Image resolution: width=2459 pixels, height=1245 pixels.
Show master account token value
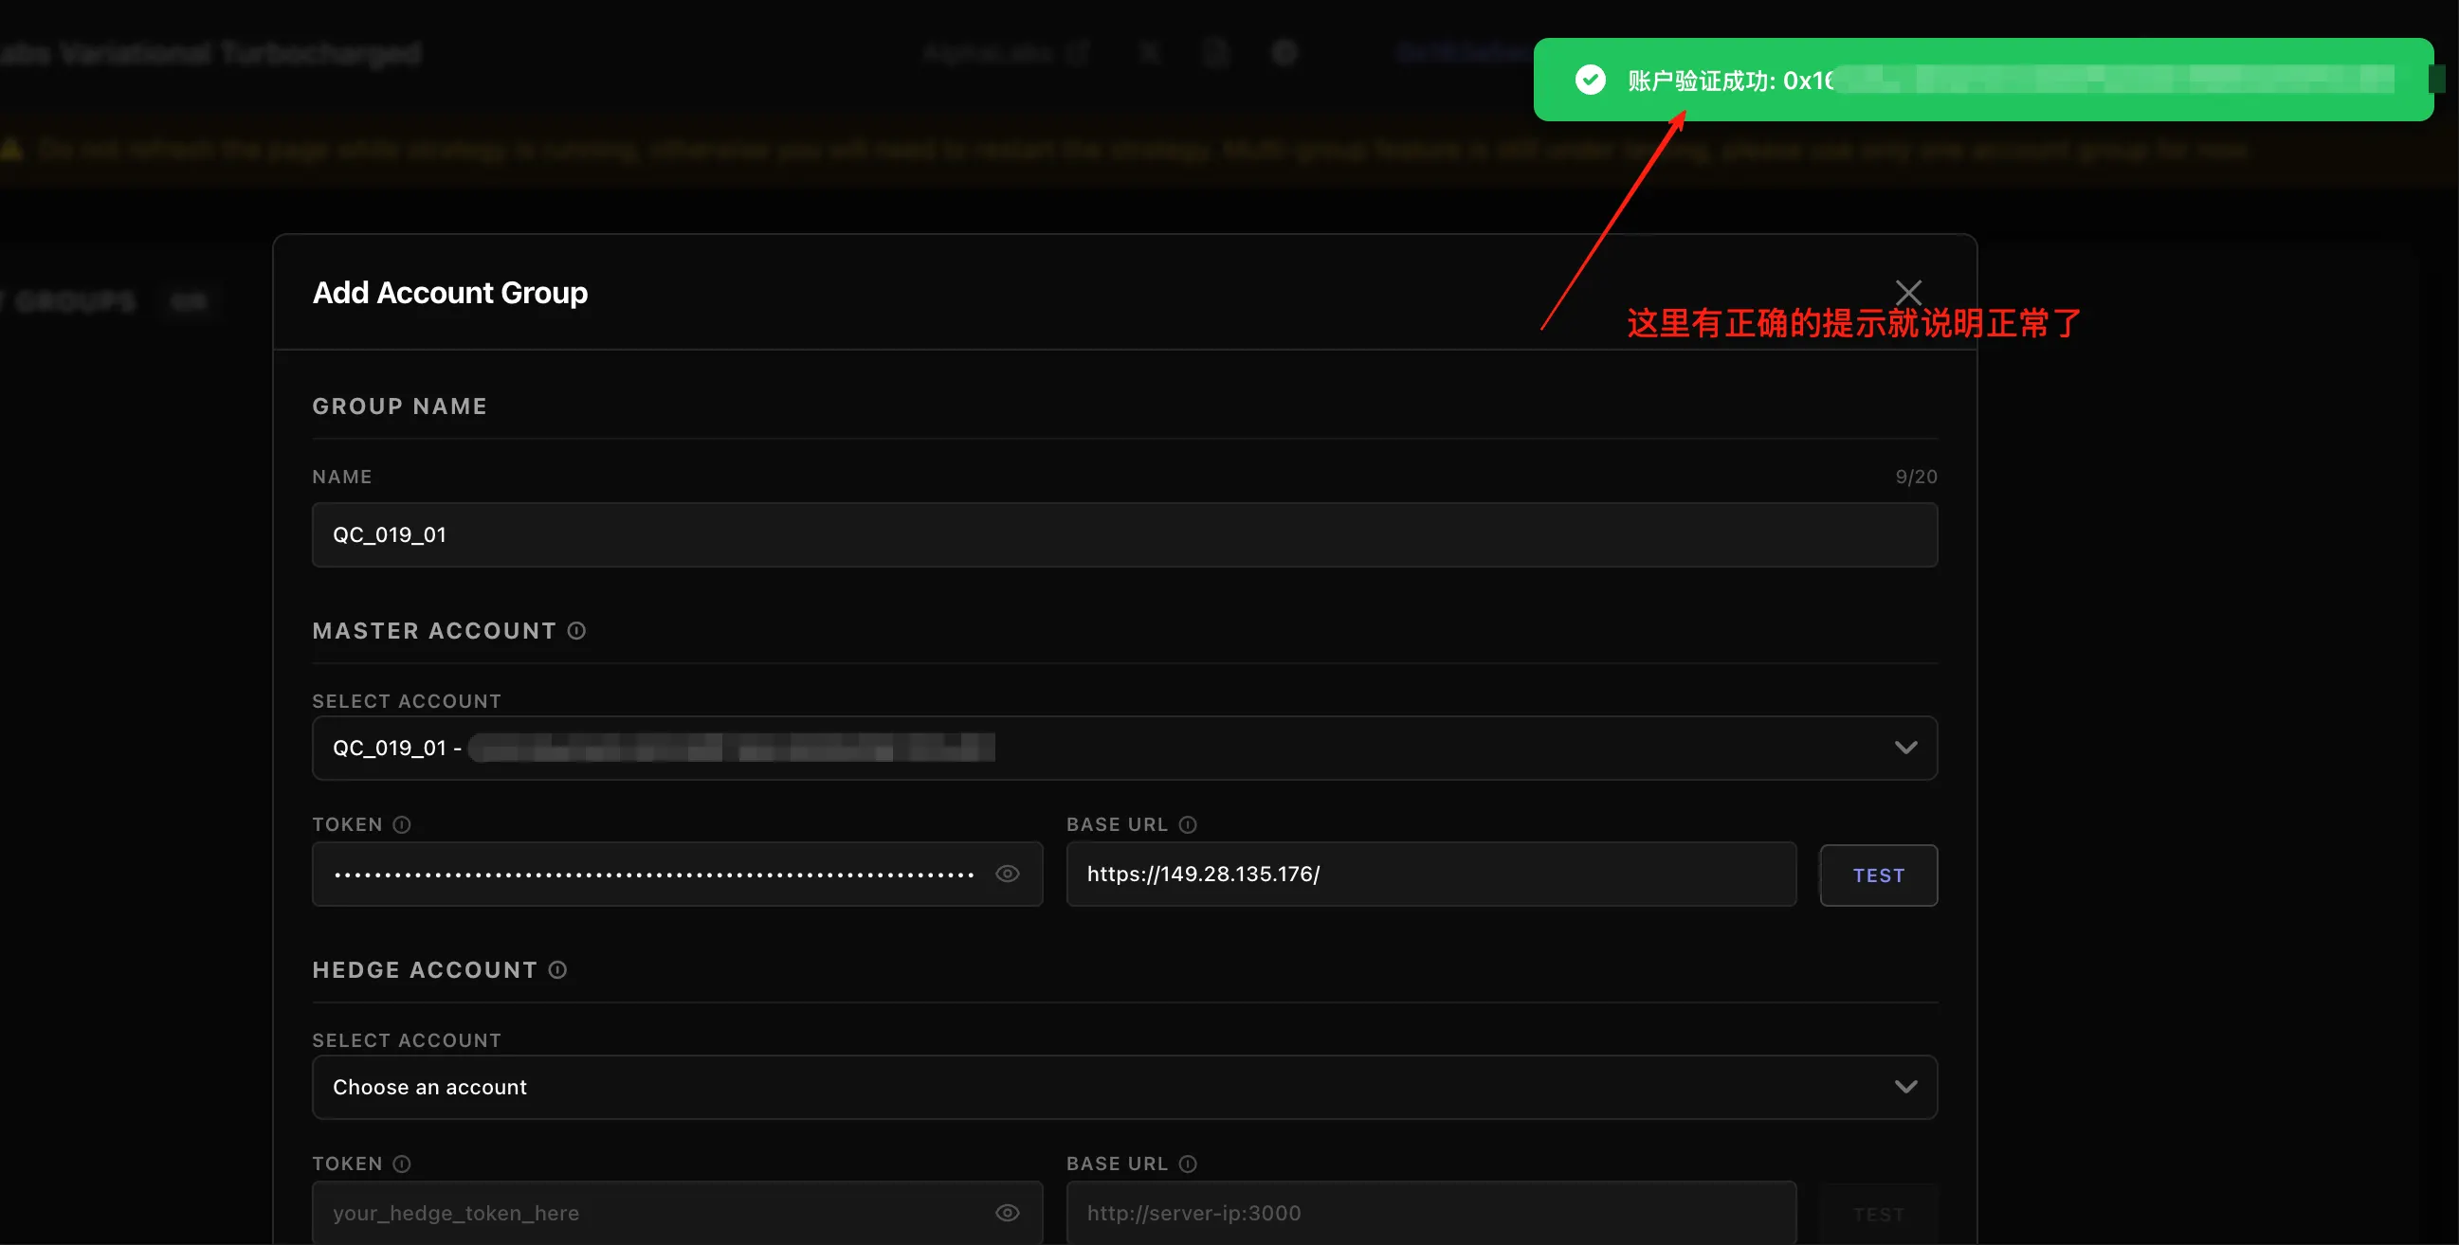(x=1007, y=874)
